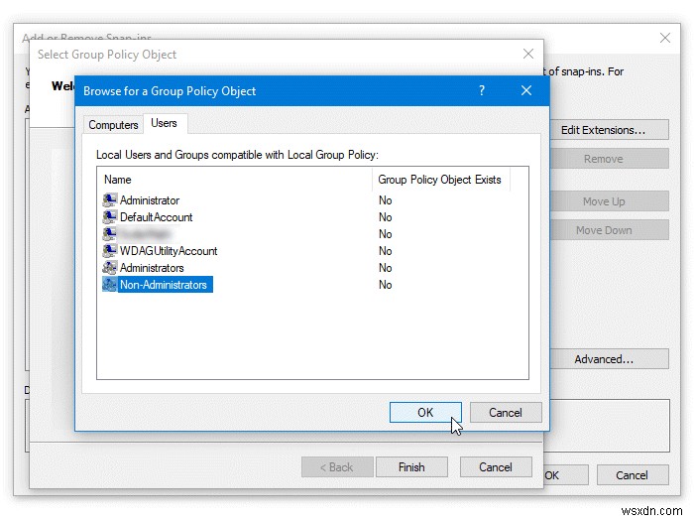694x521 pixels.
Task: Cancel the Add or Remove Snap-ins window
Action: click(x=633, y=475)
